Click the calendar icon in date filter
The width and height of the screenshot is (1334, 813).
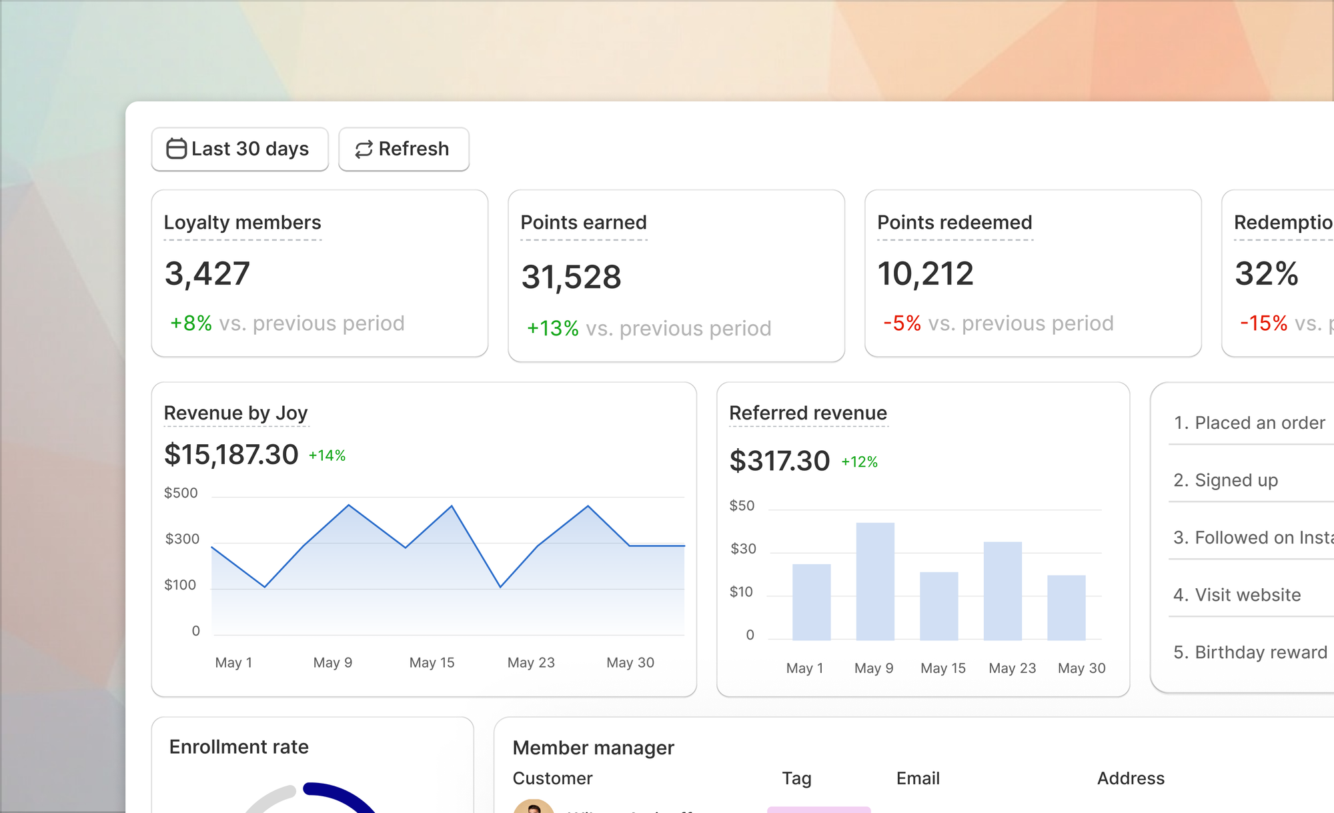(176, 149)
